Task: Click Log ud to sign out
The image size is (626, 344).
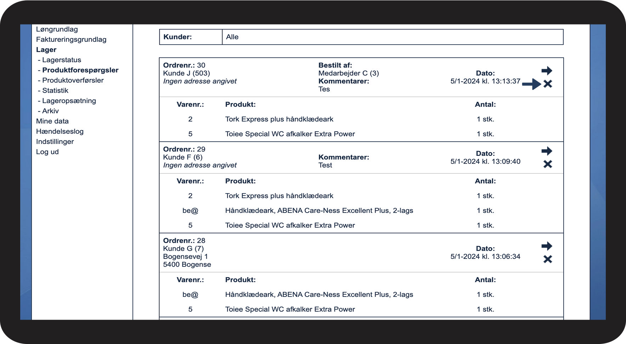Action: 47,152
